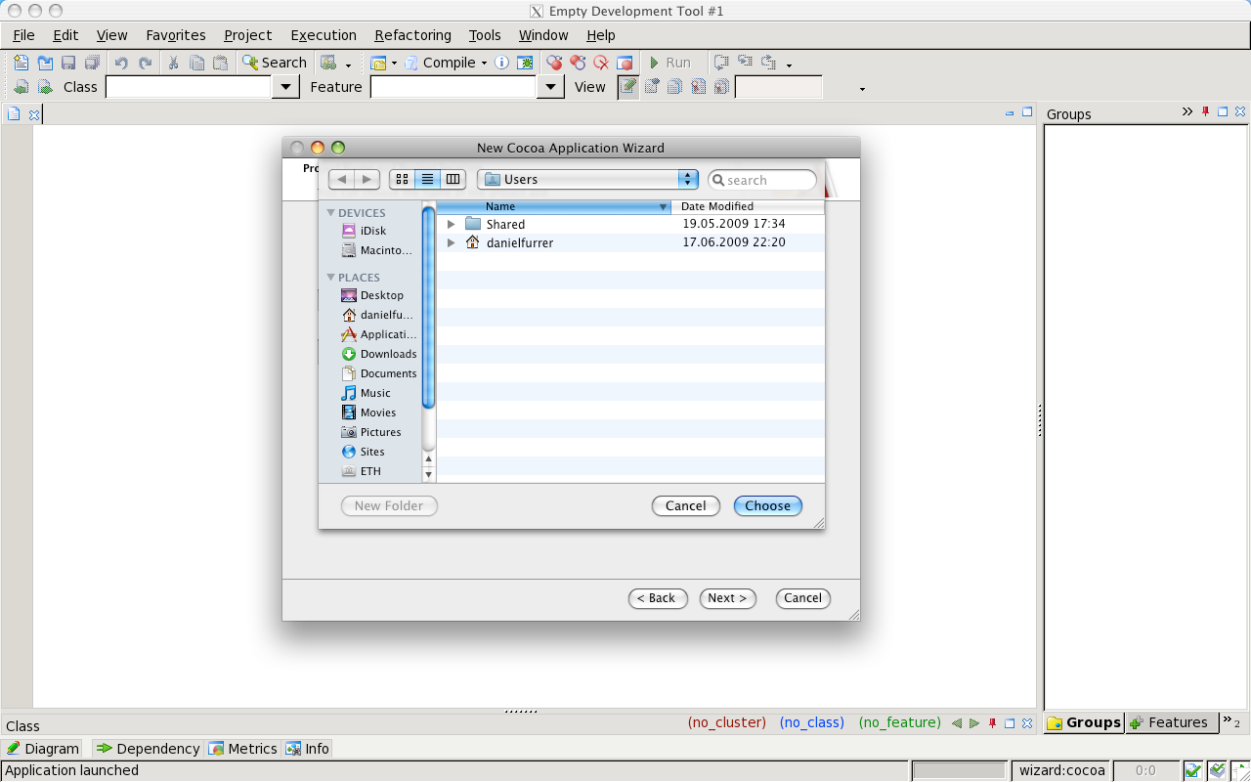
Task: Collapse the PLACES sidebar section
Action: coord(331,277)
